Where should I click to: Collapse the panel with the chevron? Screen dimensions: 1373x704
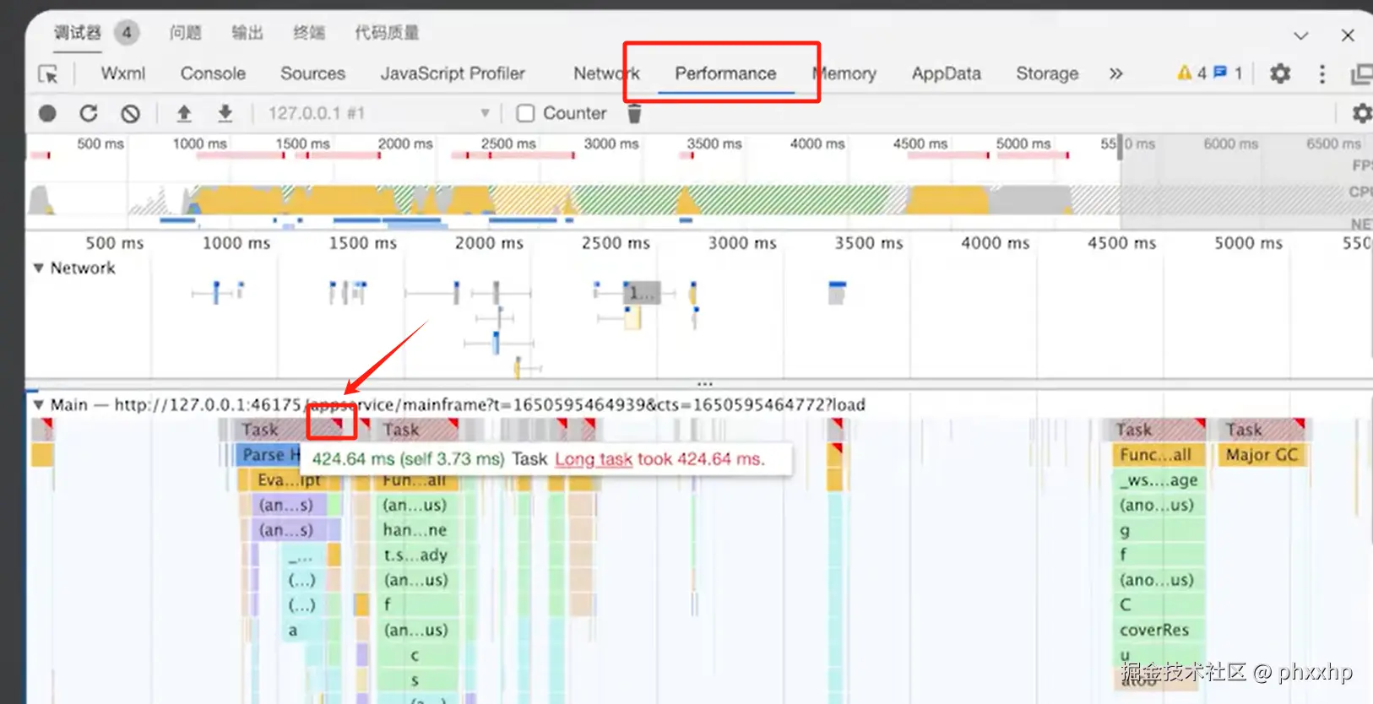click(1300, 35)
